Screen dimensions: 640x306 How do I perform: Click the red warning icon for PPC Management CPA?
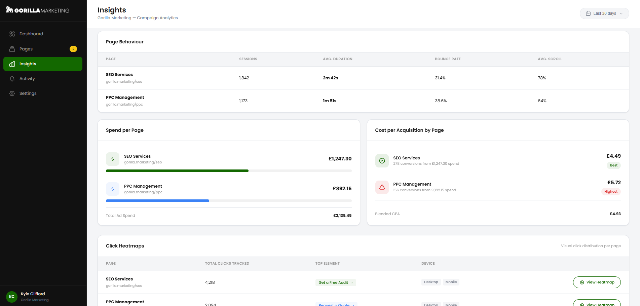[382, 187]
